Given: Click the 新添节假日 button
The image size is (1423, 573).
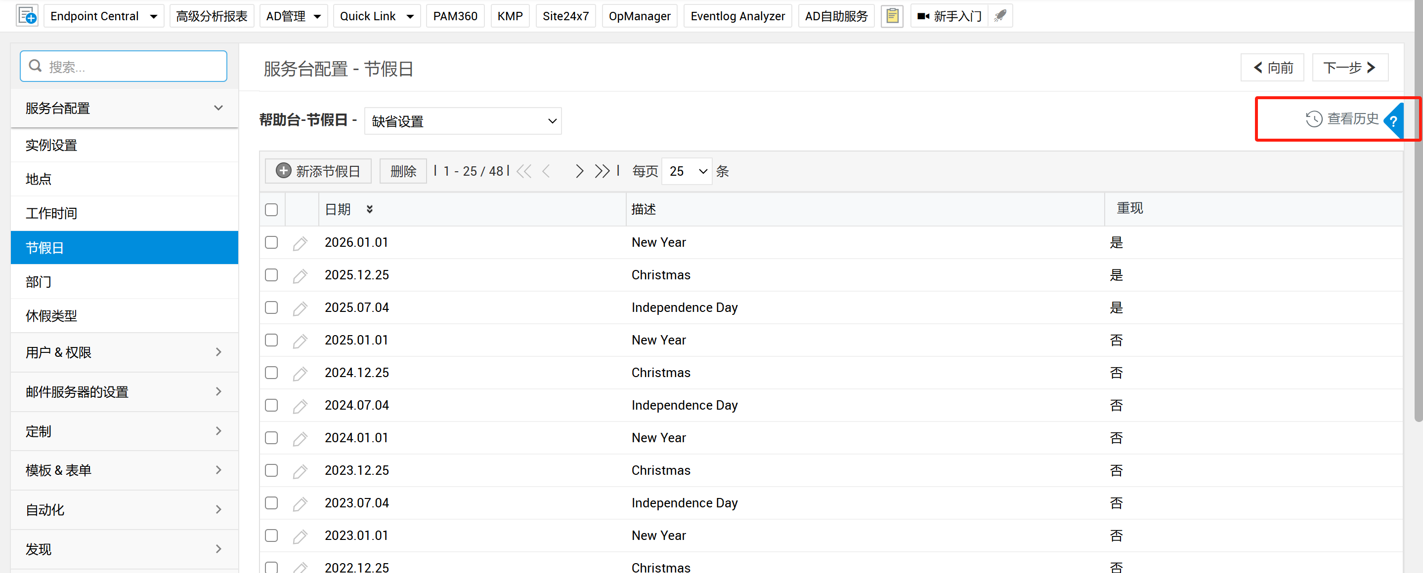Looking at the screenshot, I should (318, 171).
